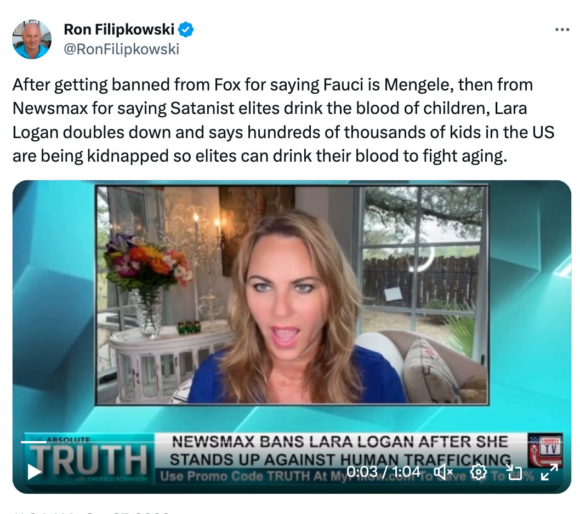The image size is (580, 514).
Task: Click the Newsmax bans Lara Logan headline
Action: pos(340,450)
